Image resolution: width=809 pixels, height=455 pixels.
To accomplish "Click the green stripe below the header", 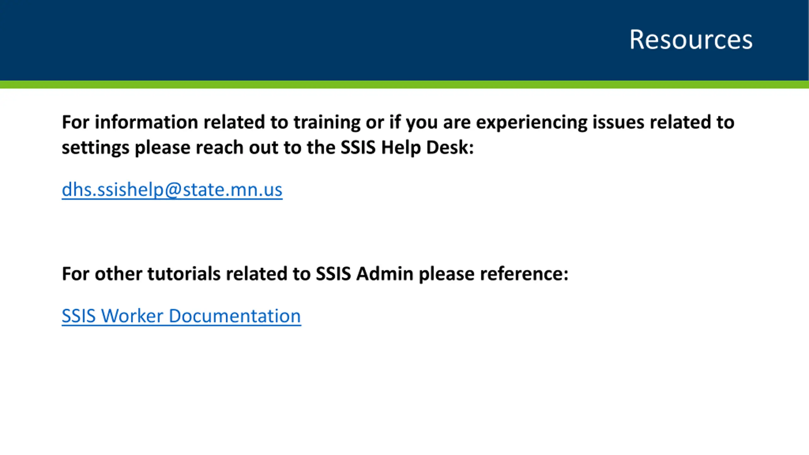I will [x=404, y=84].
